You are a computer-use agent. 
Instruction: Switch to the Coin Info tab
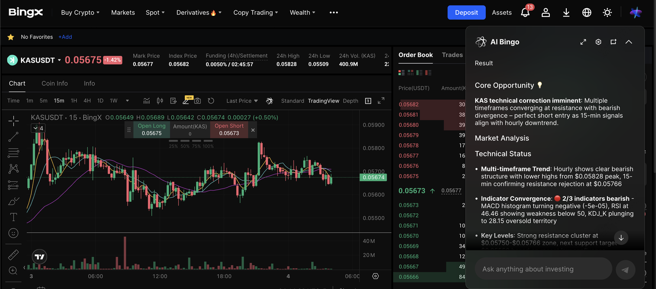(54, 84)
